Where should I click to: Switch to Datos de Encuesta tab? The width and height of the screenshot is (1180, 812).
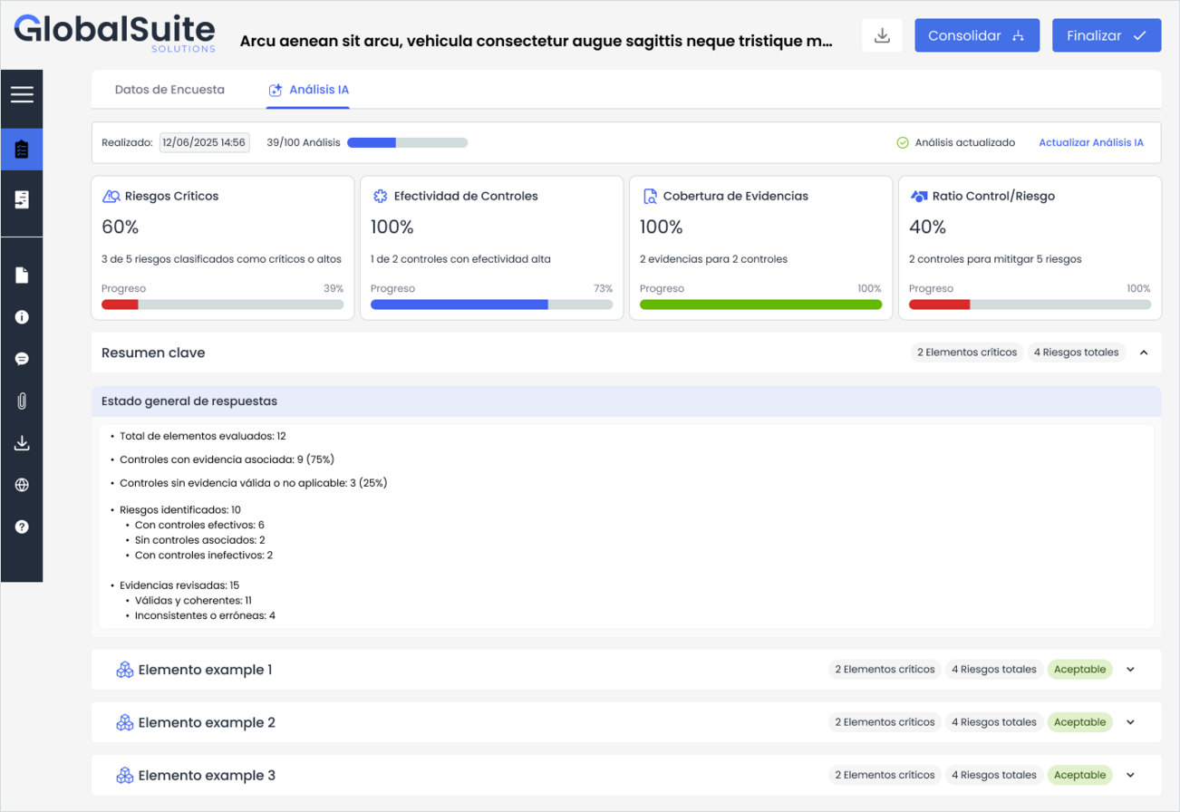click(169, 90)
